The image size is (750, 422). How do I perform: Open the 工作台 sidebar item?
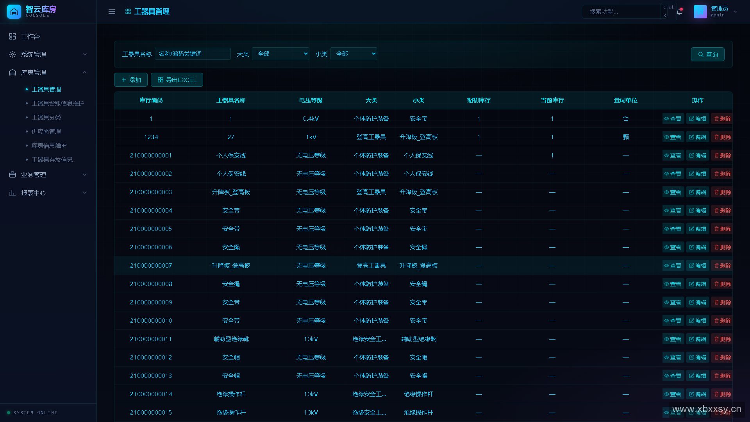pyautogui.click(x=48, y=36)
